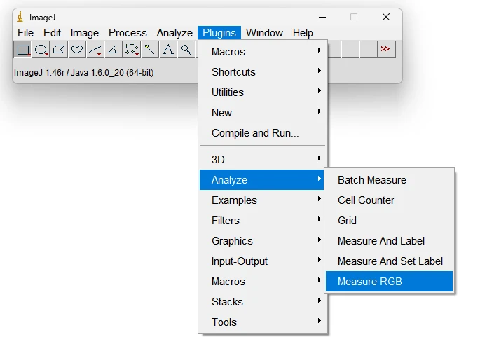Pick the Freehand selection tool
The image size is (494, 337).
(78, 50)
